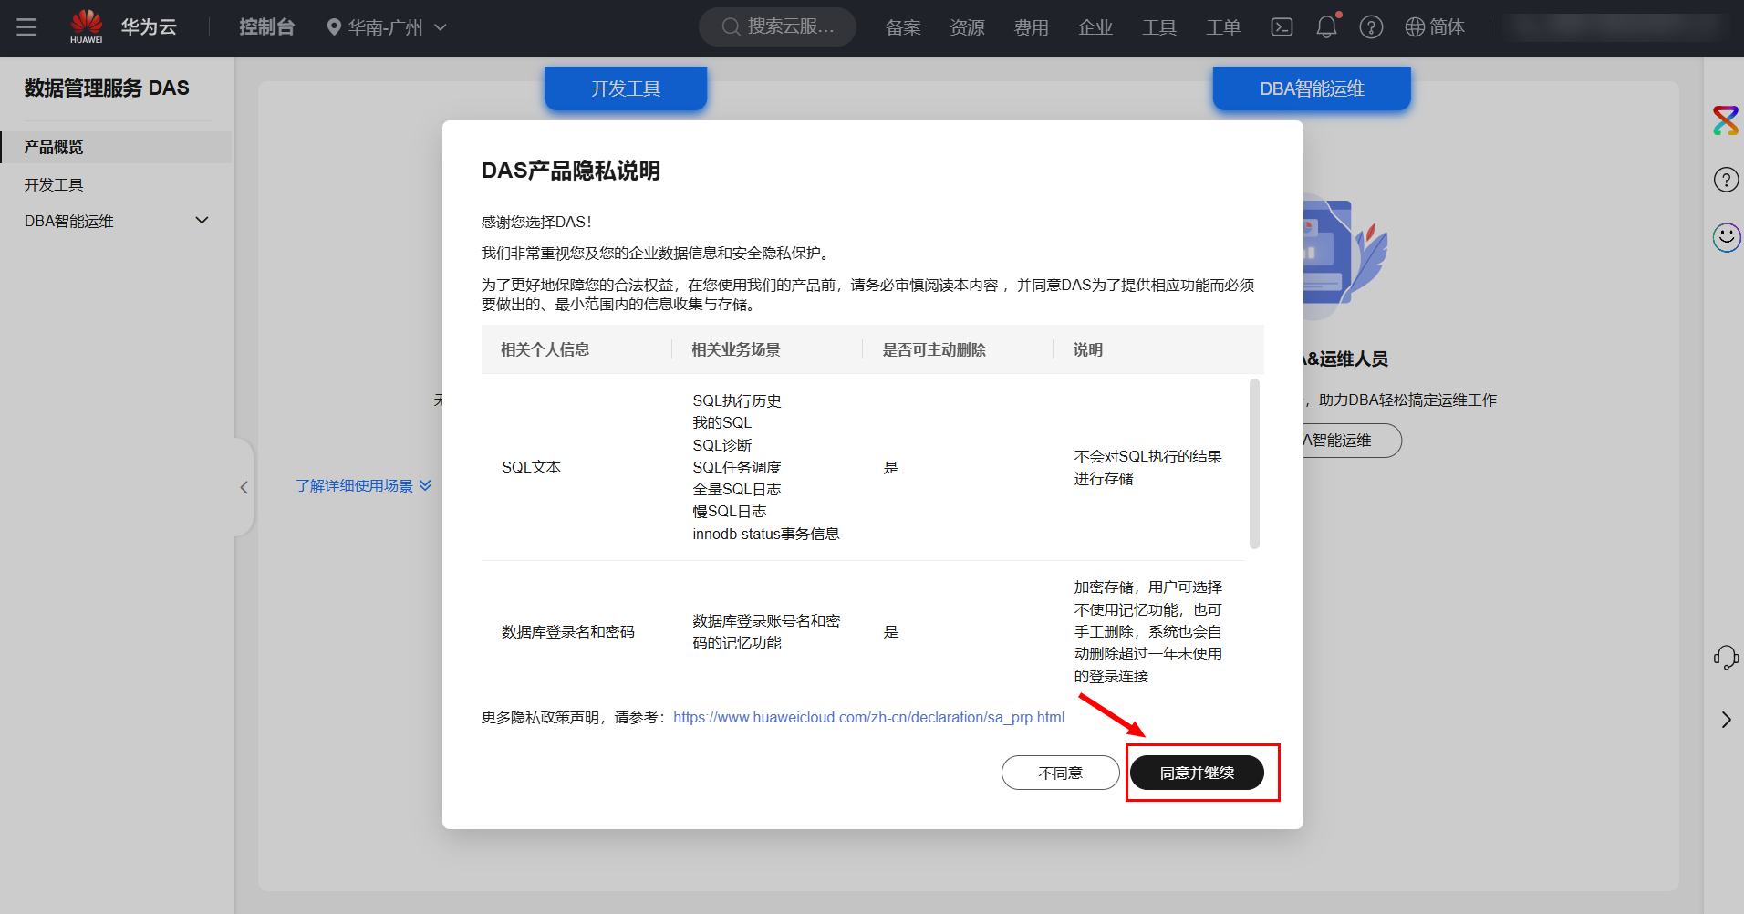Click the 数据管理服务 DAS sidebar title
The width and height of the screenshot is (1744, 914).
point(107,88)
